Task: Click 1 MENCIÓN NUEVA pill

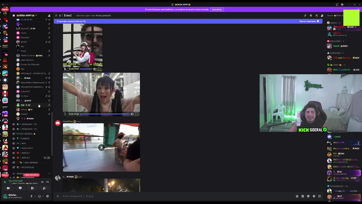Action: 31,175
